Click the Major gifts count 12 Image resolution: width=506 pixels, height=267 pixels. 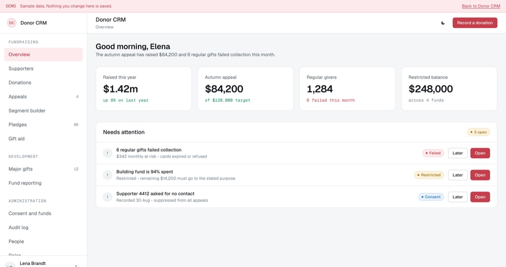click(76, 169)
